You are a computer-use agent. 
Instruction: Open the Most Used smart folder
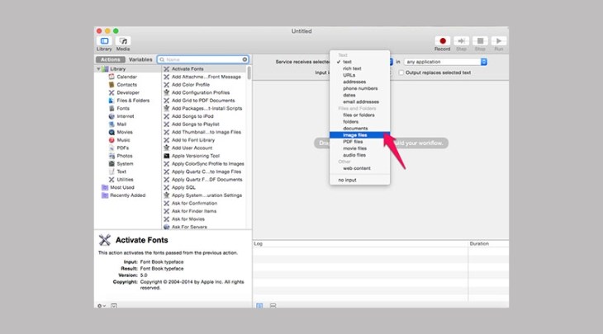point(122,187)
